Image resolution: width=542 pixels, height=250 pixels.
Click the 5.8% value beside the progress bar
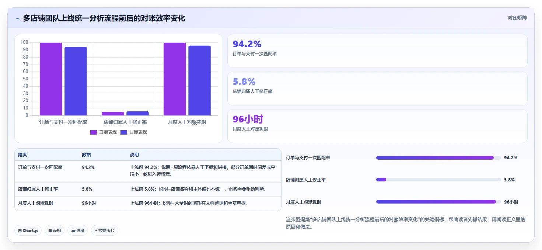[x=509, y=180]
